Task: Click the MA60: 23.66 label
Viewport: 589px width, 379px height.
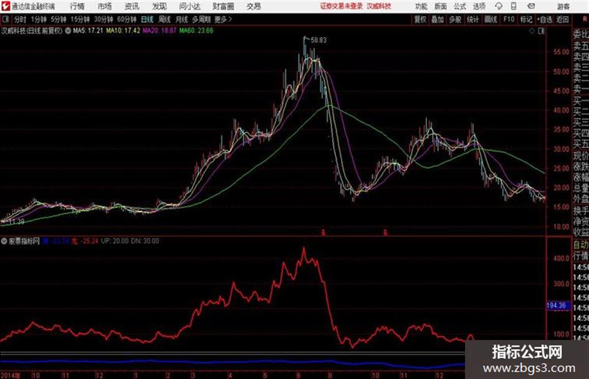Action: tap(196, 30)
